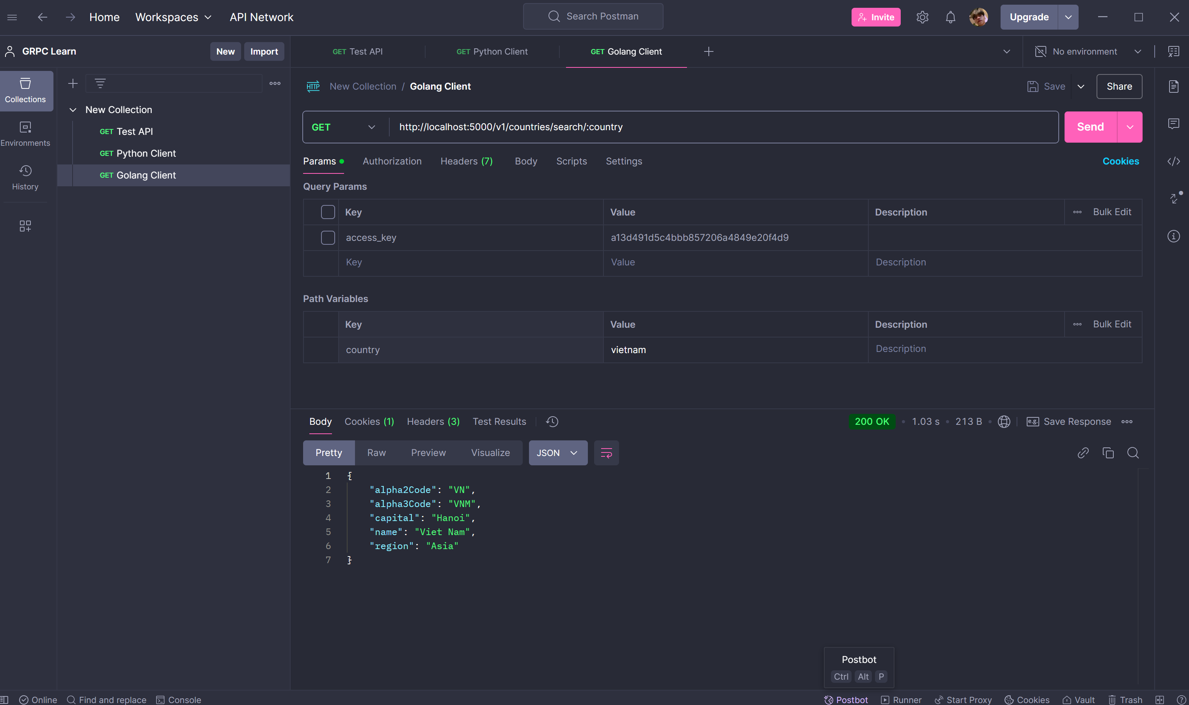Open Trash in status bar
Image resolution: width=1189 pixels, height=705 pixels.
click(1125, 700)
